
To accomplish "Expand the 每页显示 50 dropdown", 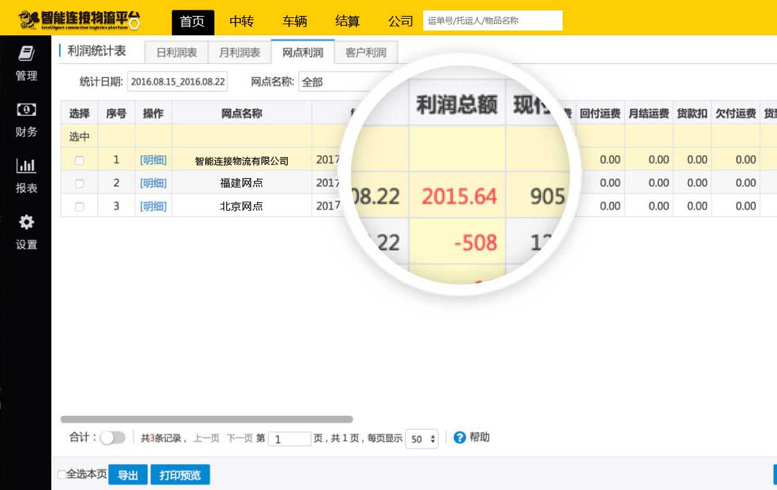I will tap(422, 439).
